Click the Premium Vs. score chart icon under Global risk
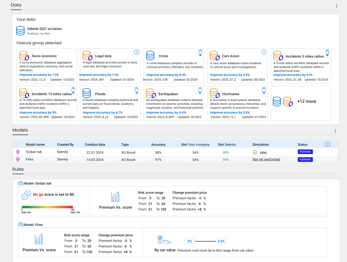The height and width of the screenshot is (262, 347). [116, 197]
